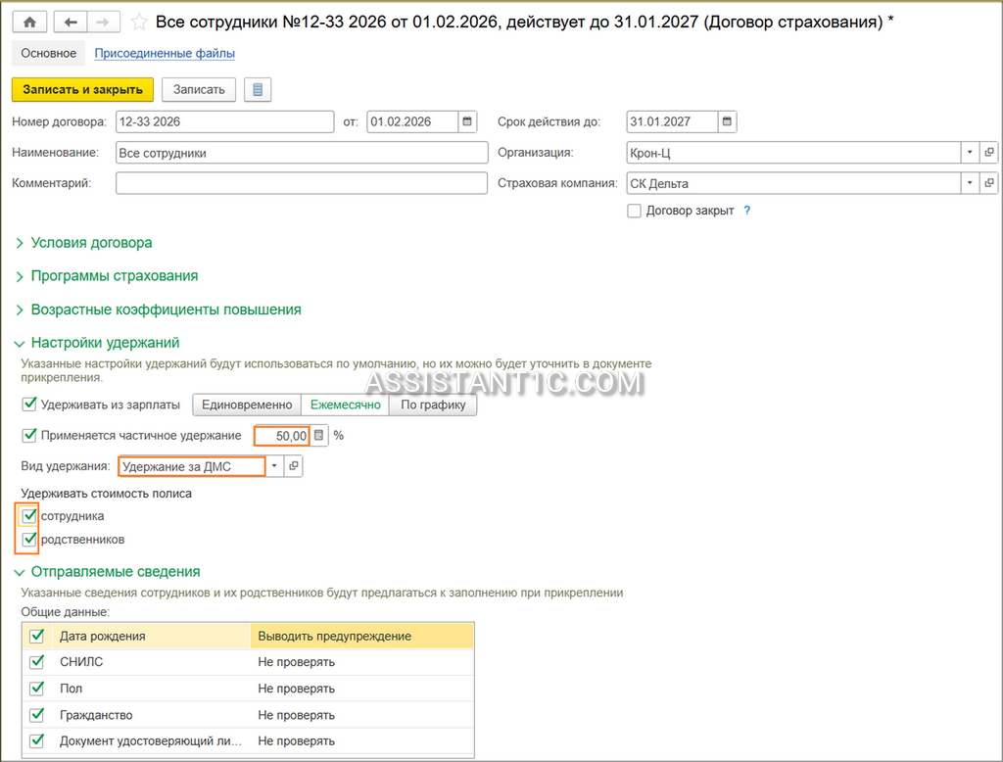Open the Удержание за ДМС item card icon

(x=294, y=466)
